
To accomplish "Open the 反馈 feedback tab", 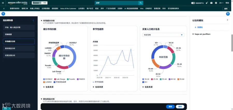I will pyautogui.click(x=5, y=109).
